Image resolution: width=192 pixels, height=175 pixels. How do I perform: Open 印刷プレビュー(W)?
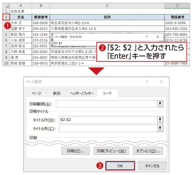point(111,151)
